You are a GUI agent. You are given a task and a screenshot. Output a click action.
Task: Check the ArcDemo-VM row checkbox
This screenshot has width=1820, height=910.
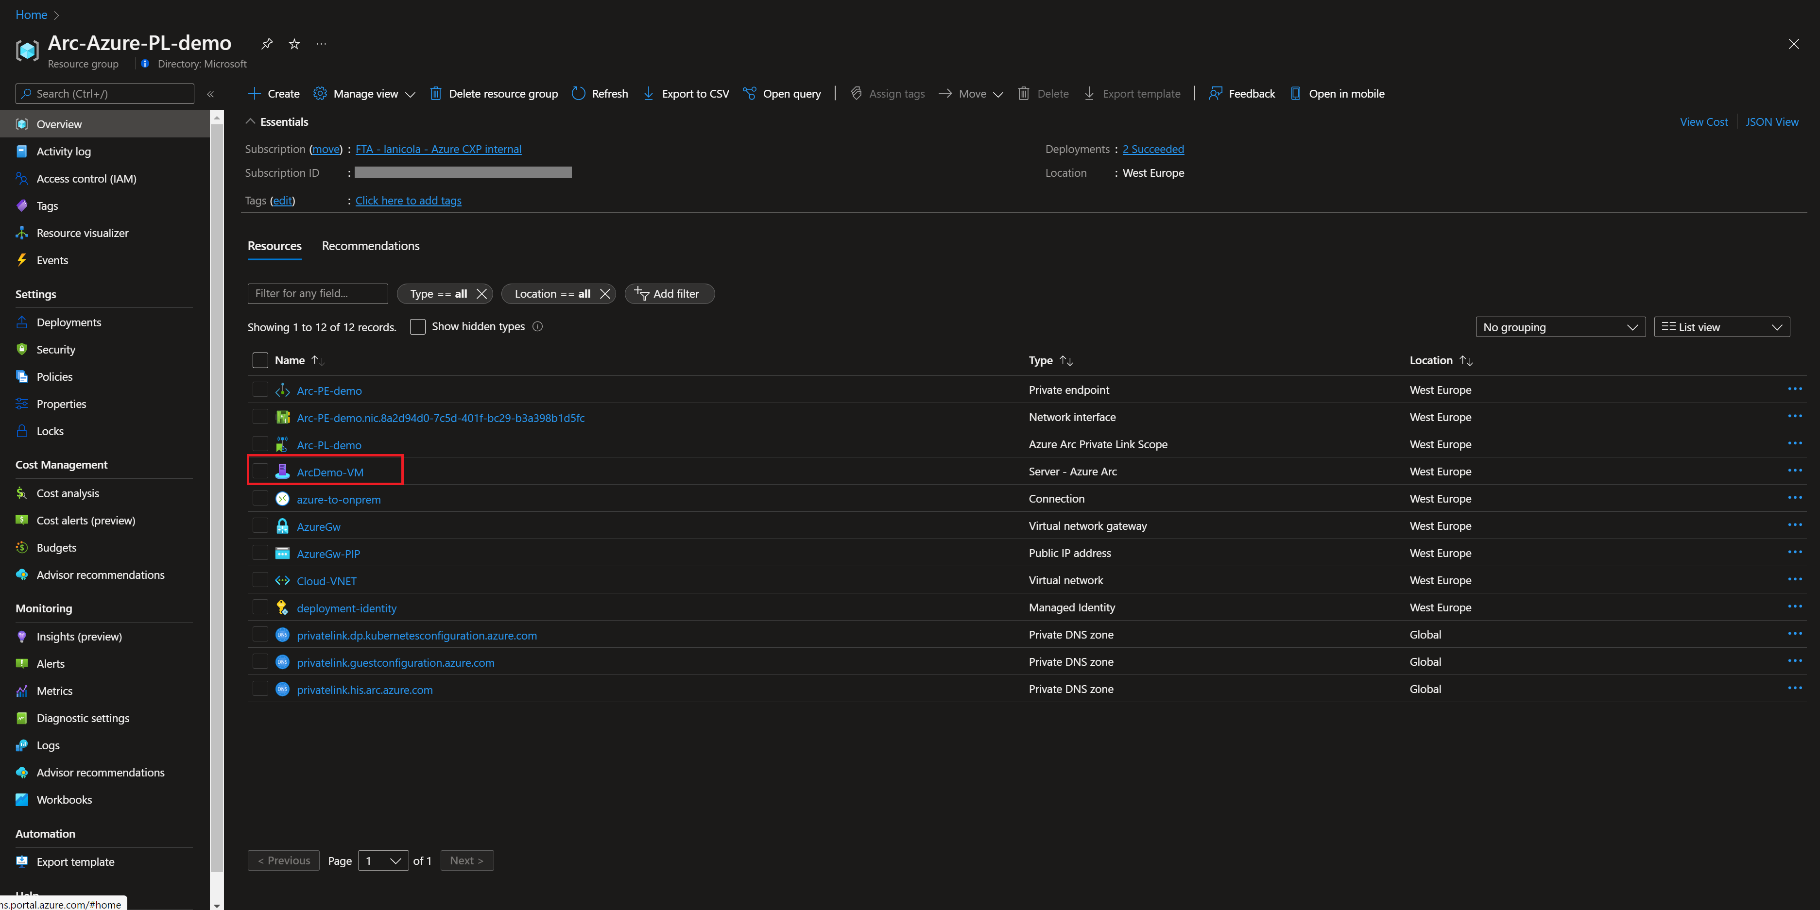click(x=260, y=471)
